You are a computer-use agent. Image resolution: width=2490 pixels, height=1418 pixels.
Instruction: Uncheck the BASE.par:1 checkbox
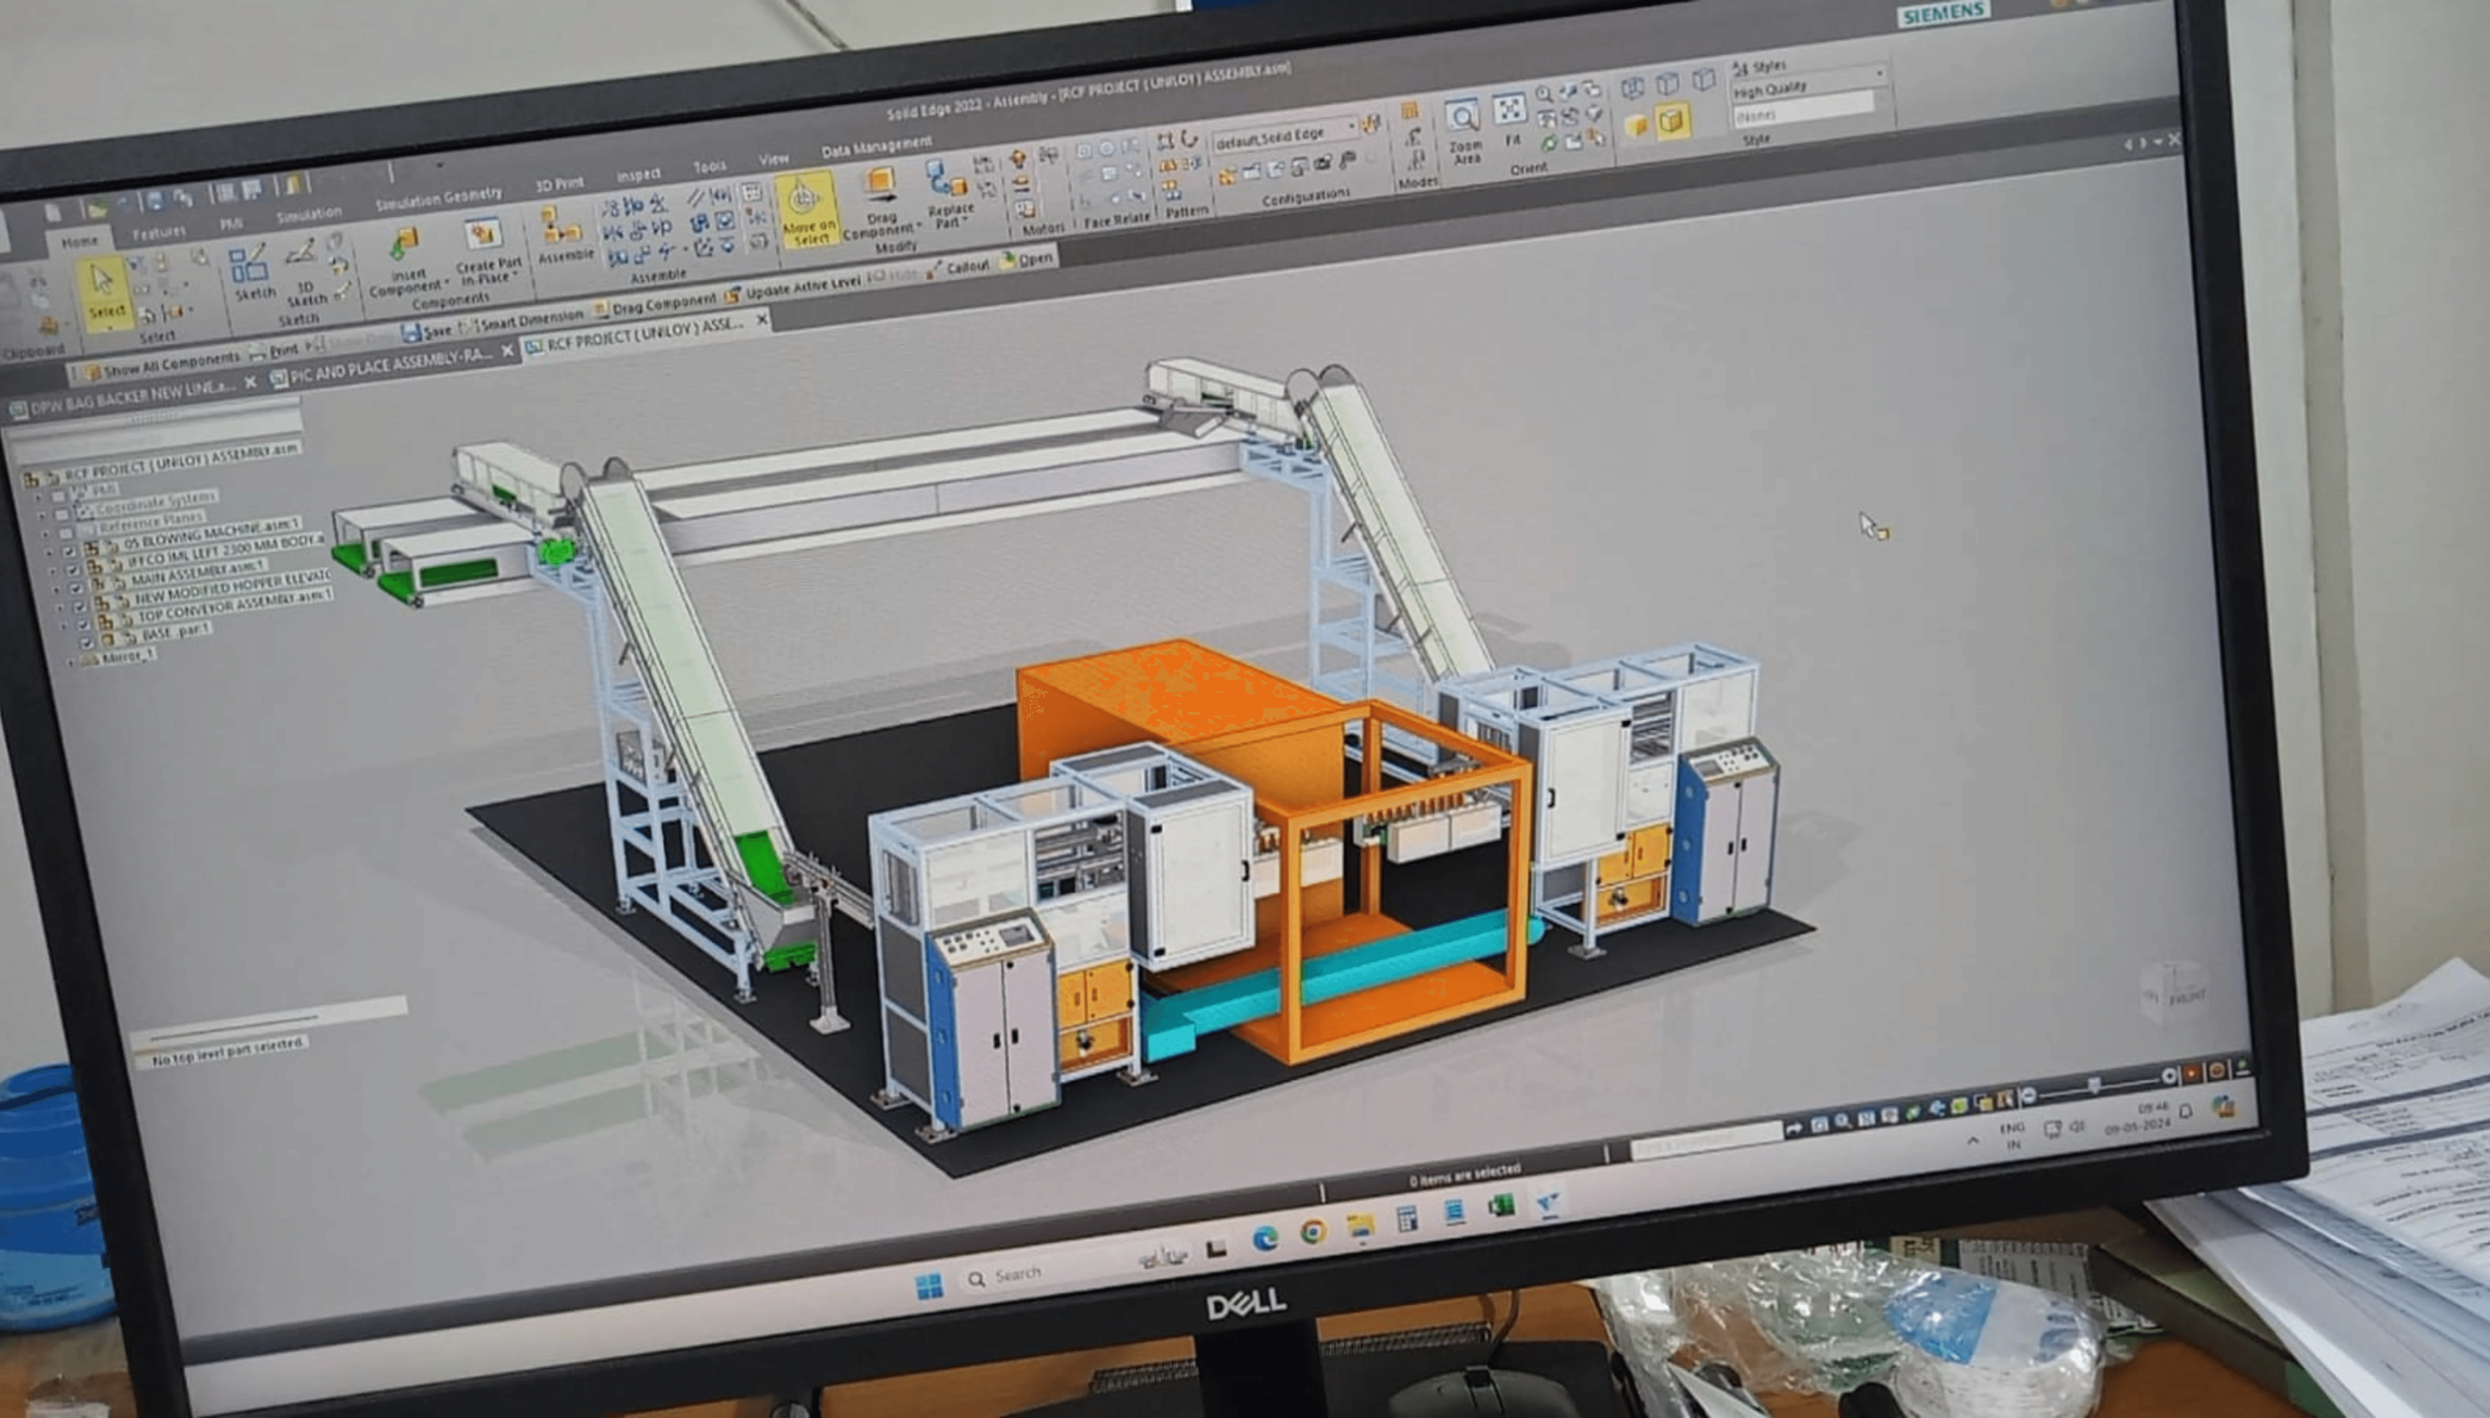(x=87, y=643)
